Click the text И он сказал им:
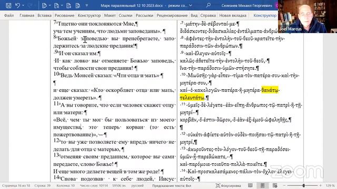Screen dimensions: 337x189 click(78, 54)
